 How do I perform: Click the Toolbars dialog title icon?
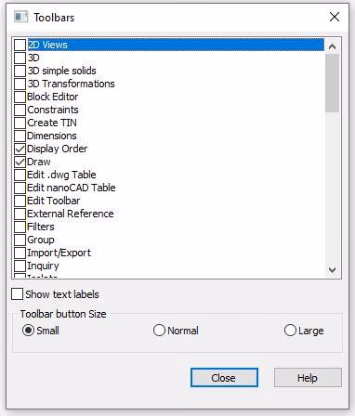pyautogui.click(x=20, y=17)
